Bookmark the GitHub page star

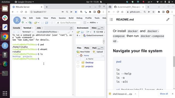(x=153, y=12)
